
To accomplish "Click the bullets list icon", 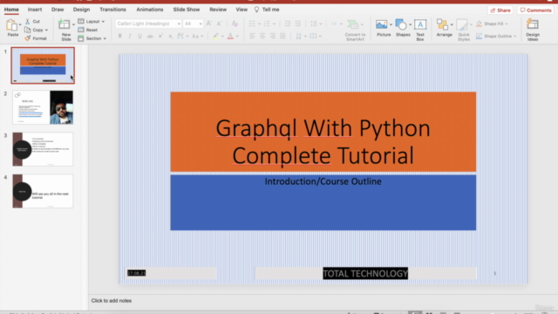I will [252, 24].
